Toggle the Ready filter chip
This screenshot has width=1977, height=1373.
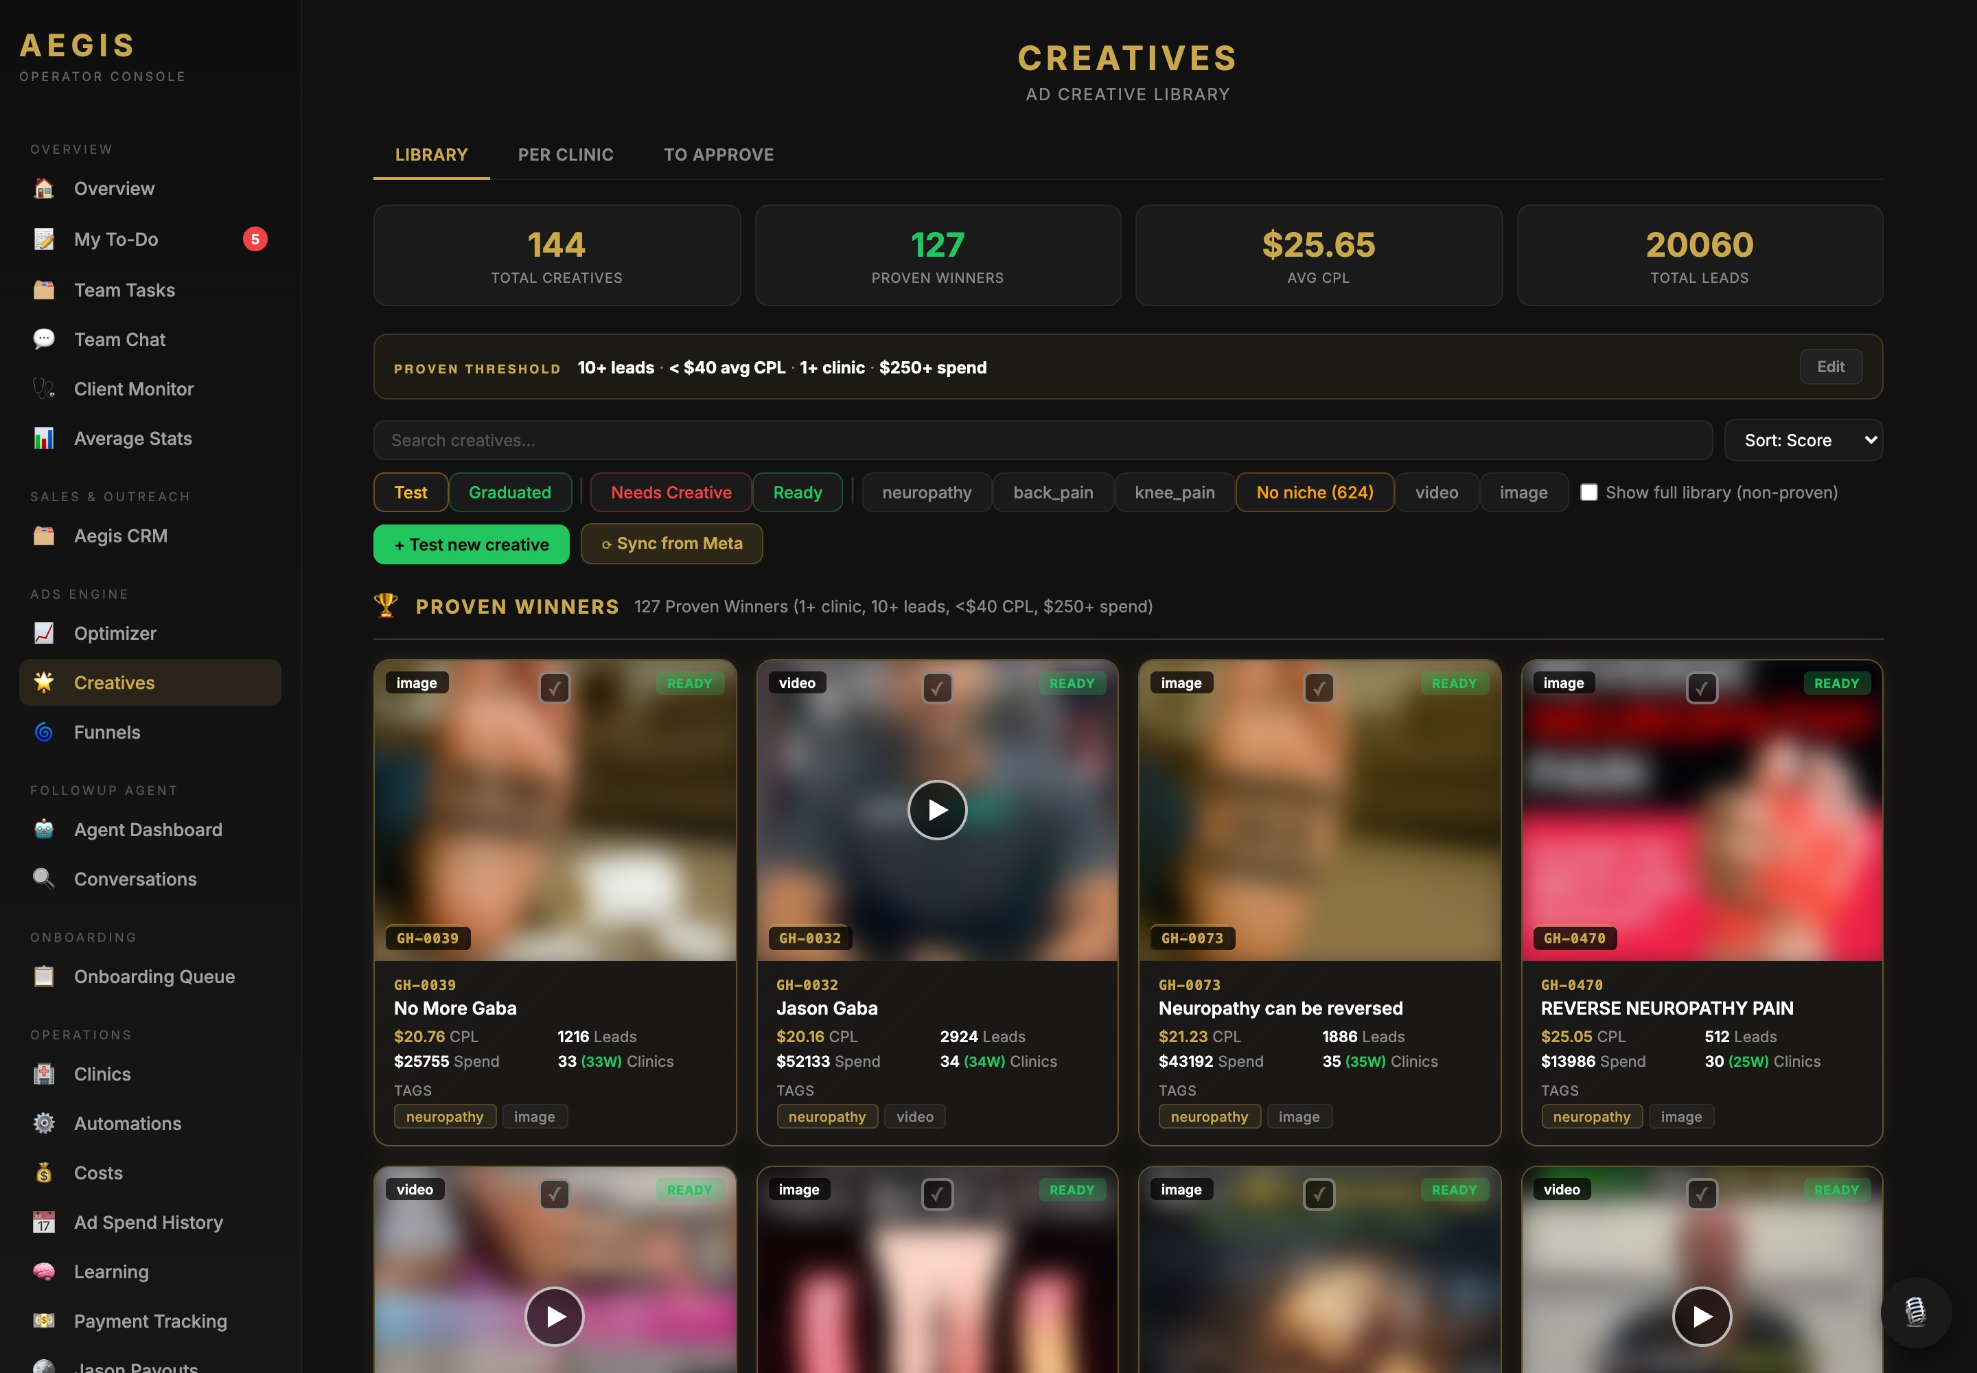point(798,492)
